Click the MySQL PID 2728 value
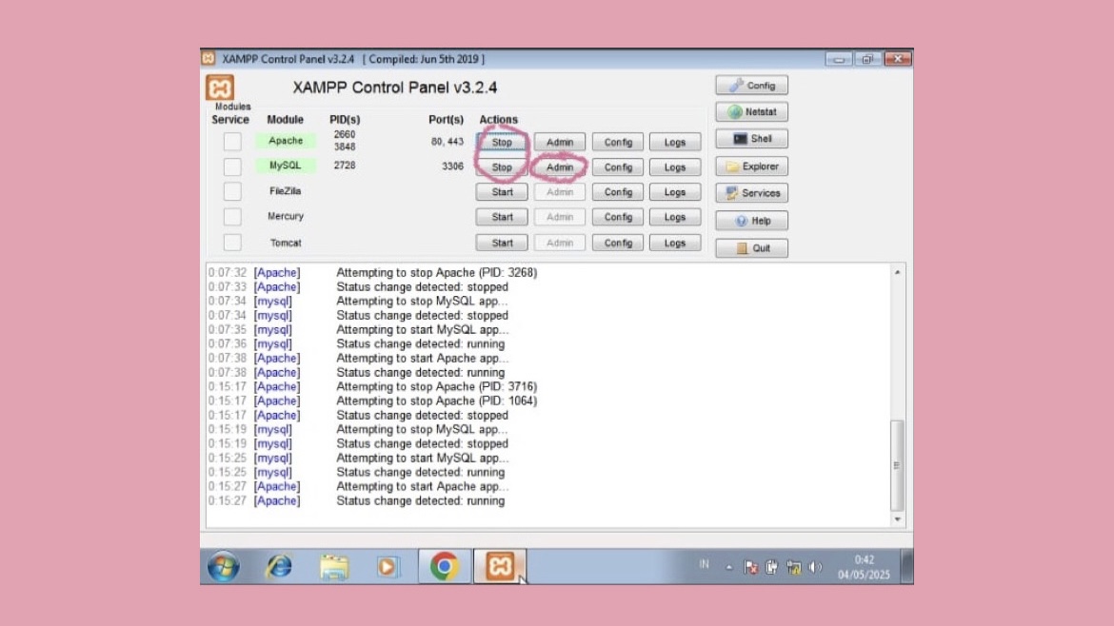This screenshot has width=1114, height=626. tap(345, 165)
